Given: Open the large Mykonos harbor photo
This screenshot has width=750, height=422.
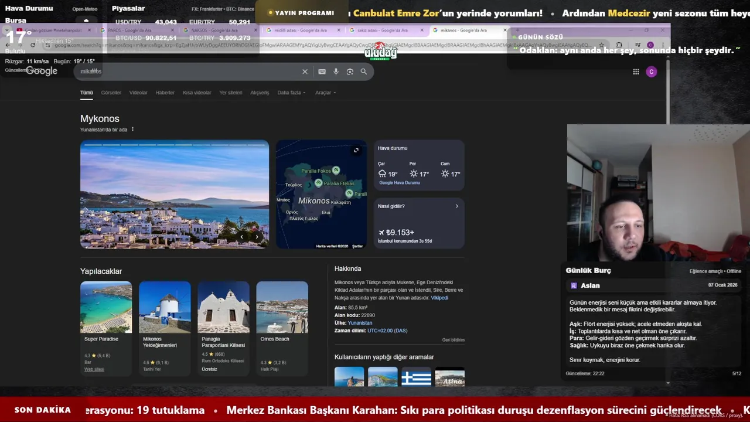Looking at the screenshot, I should point(175,195).
